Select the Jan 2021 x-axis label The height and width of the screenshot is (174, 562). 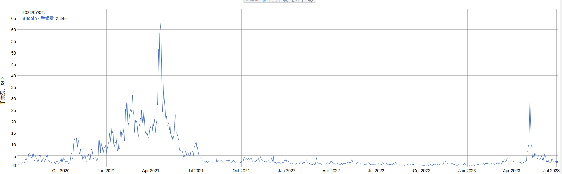(x=106, y=171)
